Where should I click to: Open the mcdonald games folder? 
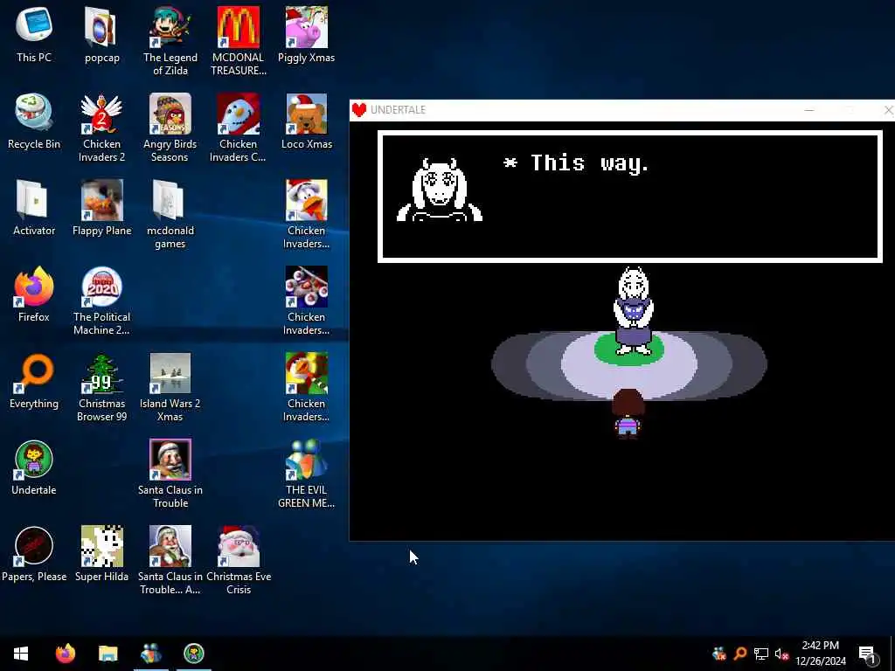point(170,215)
